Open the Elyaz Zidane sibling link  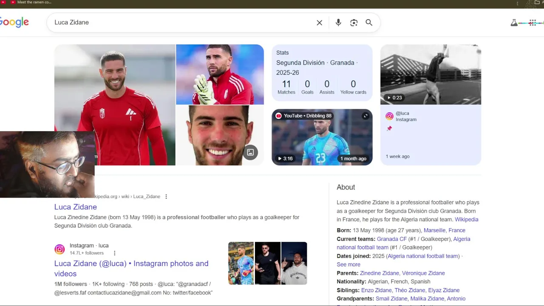click(444, 290)
